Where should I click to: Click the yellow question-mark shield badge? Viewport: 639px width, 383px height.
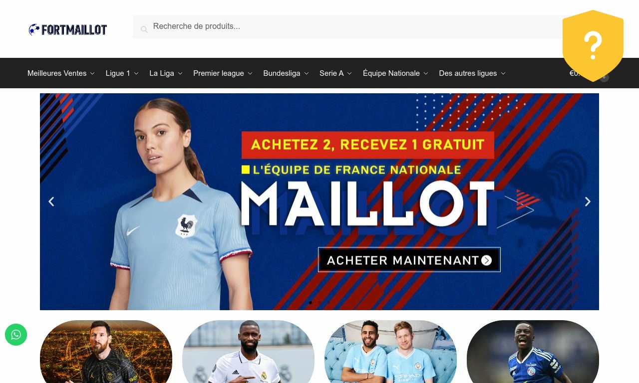pos(593,45)
